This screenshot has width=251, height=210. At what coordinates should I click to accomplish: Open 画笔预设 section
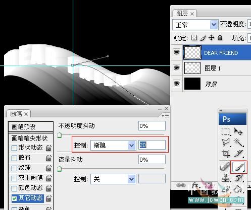pyautogui.click(x=31, y=127)
